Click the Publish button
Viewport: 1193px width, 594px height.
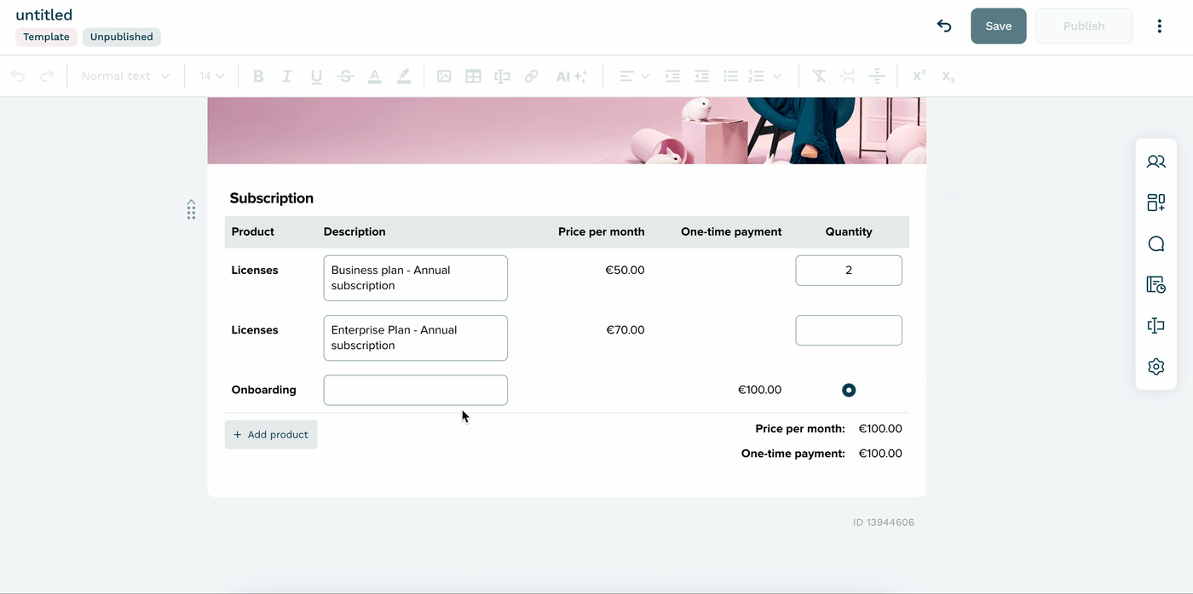pyautogui.click(x=1084, y=26)
